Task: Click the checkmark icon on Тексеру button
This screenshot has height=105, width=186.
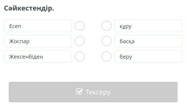Action: 79,92
